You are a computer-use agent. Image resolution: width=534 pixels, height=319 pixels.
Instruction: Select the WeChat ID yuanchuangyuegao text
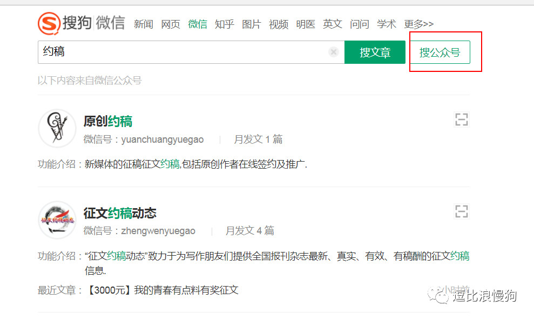click(163, 139)
